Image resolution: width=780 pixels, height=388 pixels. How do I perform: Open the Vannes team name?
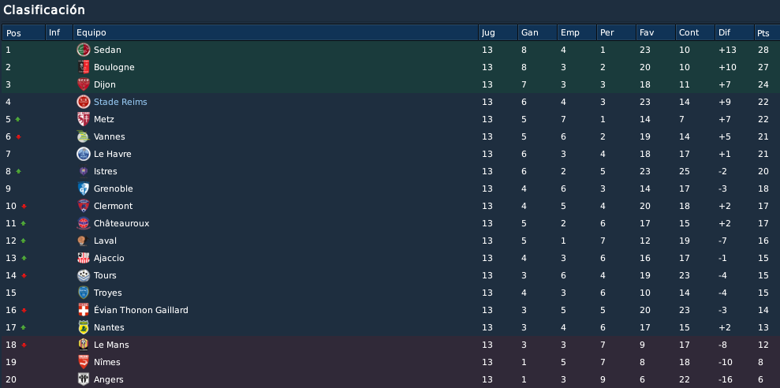tap(110, 136)
